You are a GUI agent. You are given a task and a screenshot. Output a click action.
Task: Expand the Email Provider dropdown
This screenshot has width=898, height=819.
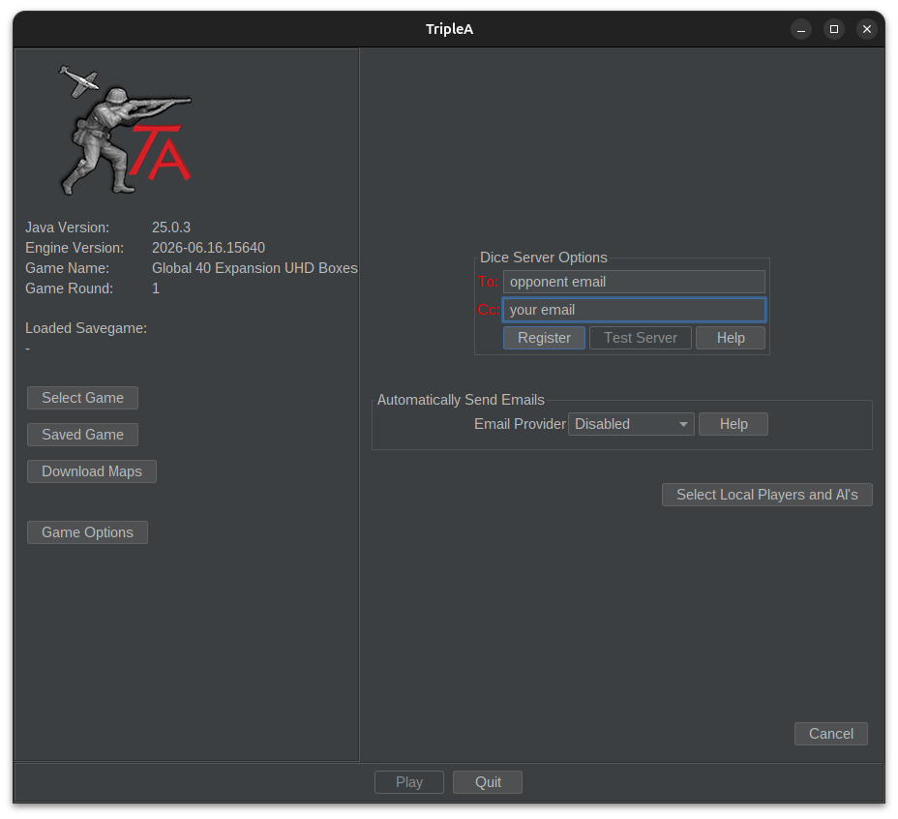coord(631,424)
